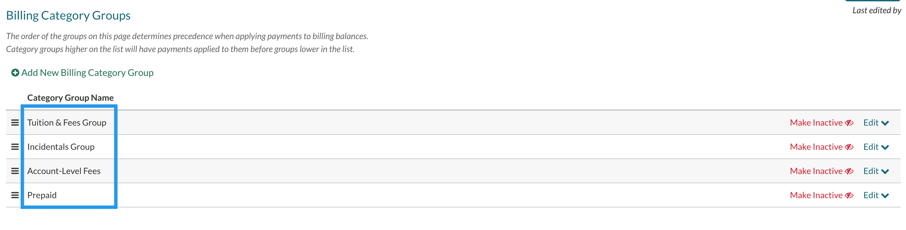The image size is (906, 230).
Task: Click the Category Group Name column header
Action: pyautogui.click(x=70, y=98)
